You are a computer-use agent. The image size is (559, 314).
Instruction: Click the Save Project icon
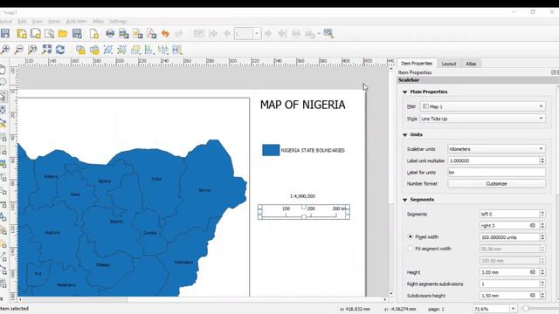click(x=5, y=33)
